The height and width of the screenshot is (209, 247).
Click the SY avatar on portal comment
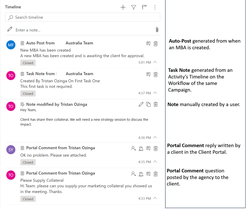click(x=11, y=149)
